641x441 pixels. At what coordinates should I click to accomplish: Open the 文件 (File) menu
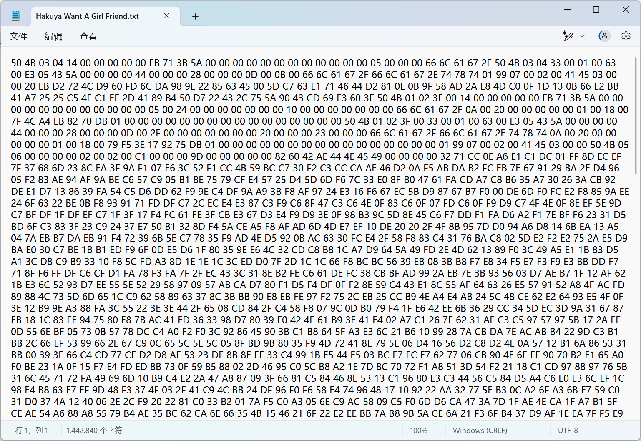pos(18,36)
